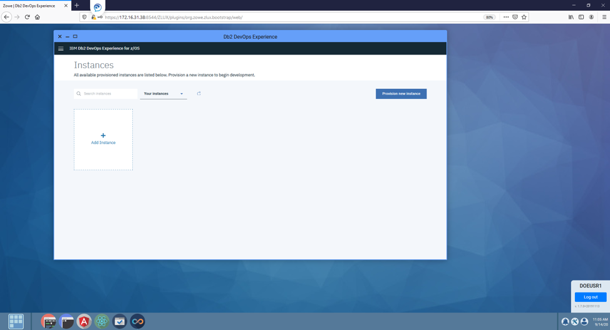
Task: Open page actions three-dot menu
Action: (506, 17)
